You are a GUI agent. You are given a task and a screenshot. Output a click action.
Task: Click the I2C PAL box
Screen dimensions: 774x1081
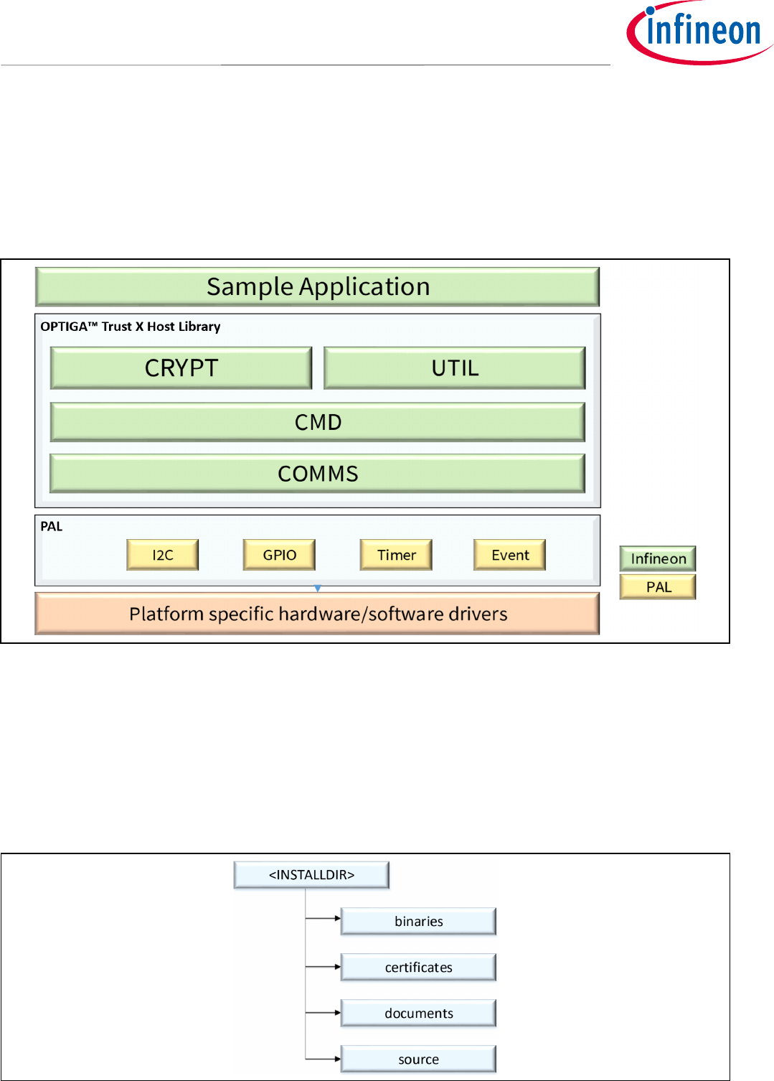pyautogui.click(x=163, y=555)
